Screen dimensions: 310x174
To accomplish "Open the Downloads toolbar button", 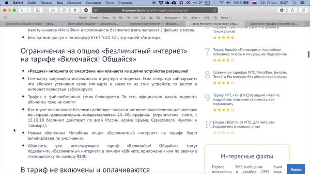I will [x=282, y=10].
